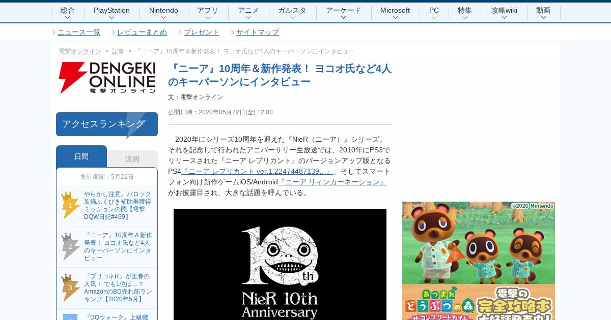Viewport: 611px width, 320px height.
Task: Click the rank 1 gold crown icon
Action: pyautogui.click(x=70, y=205)
